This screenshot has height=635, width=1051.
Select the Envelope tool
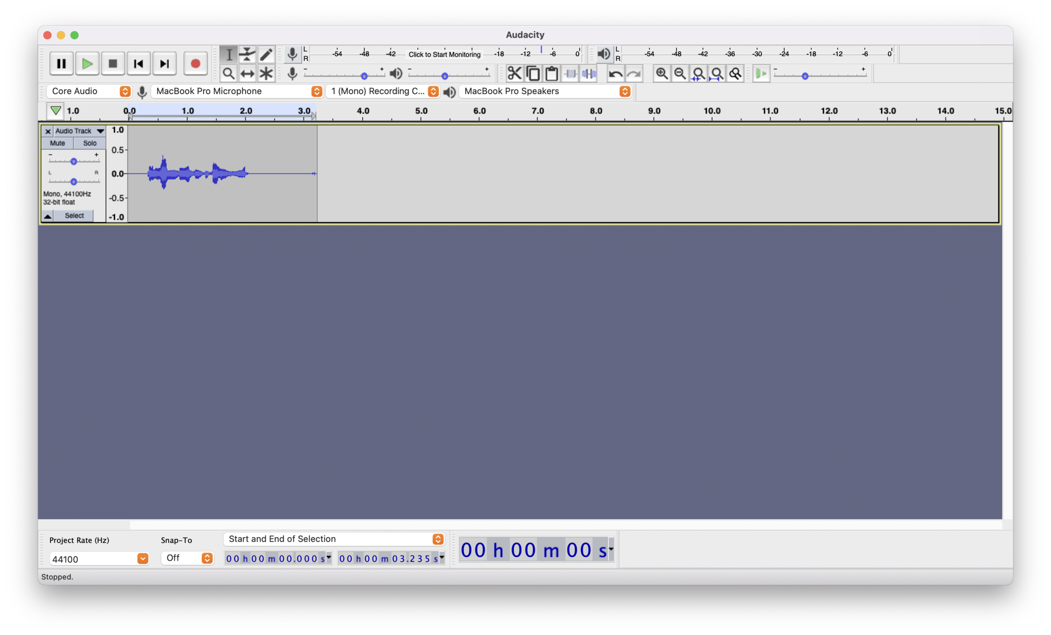pos(247,54)
